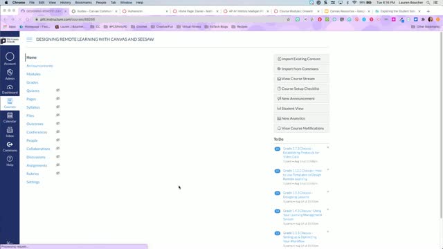
Task: Switch to the Homeroom browser tab
Action: (x=145, y=11)
